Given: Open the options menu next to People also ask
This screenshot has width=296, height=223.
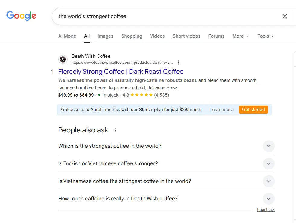Looking at the screenshot, I should 115,130.
